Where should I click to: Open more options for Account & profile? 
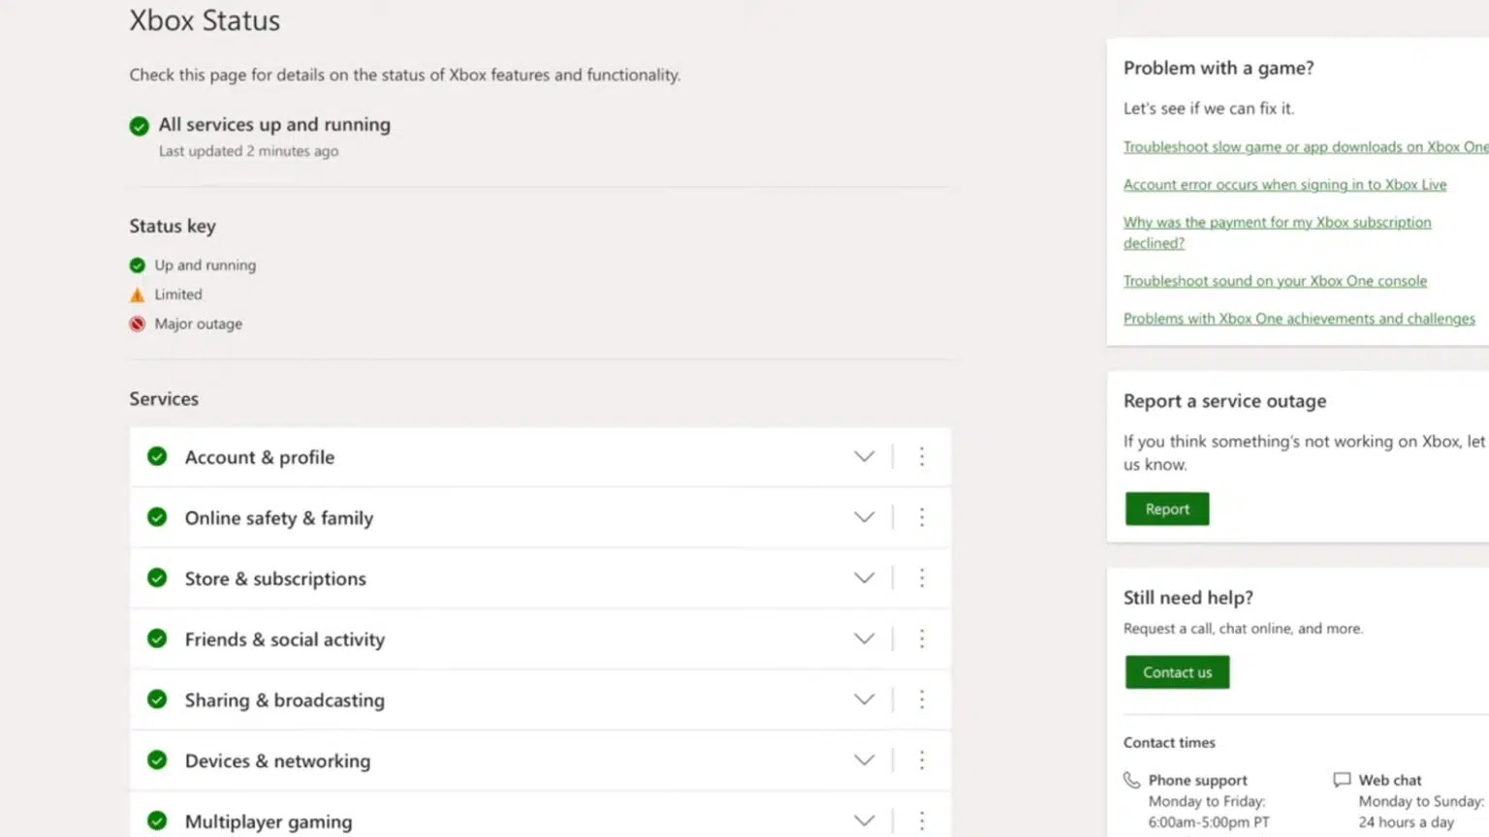(x=922, y=456)
